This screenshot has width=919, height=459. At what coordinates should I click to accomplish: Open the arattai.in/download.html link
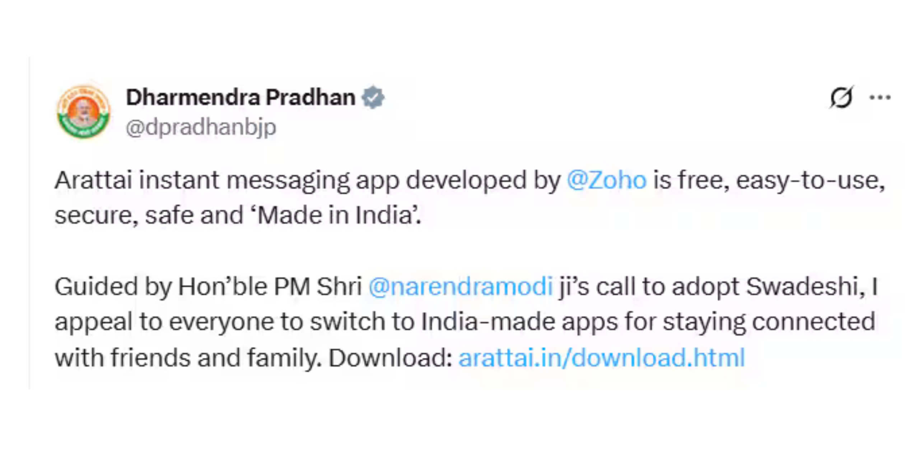tap(602, 358)
